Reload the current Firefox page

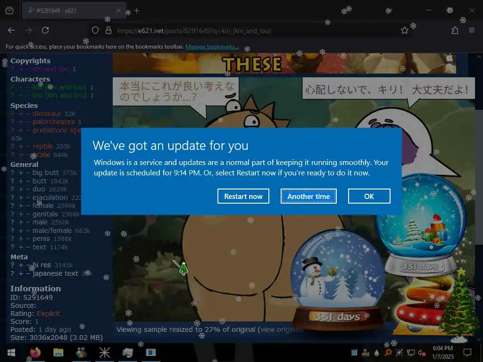pyautogui.click(x=45, y=30)
